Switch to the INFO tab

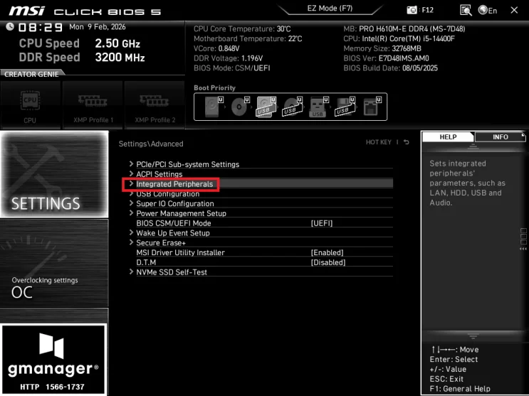click(500, 137)
